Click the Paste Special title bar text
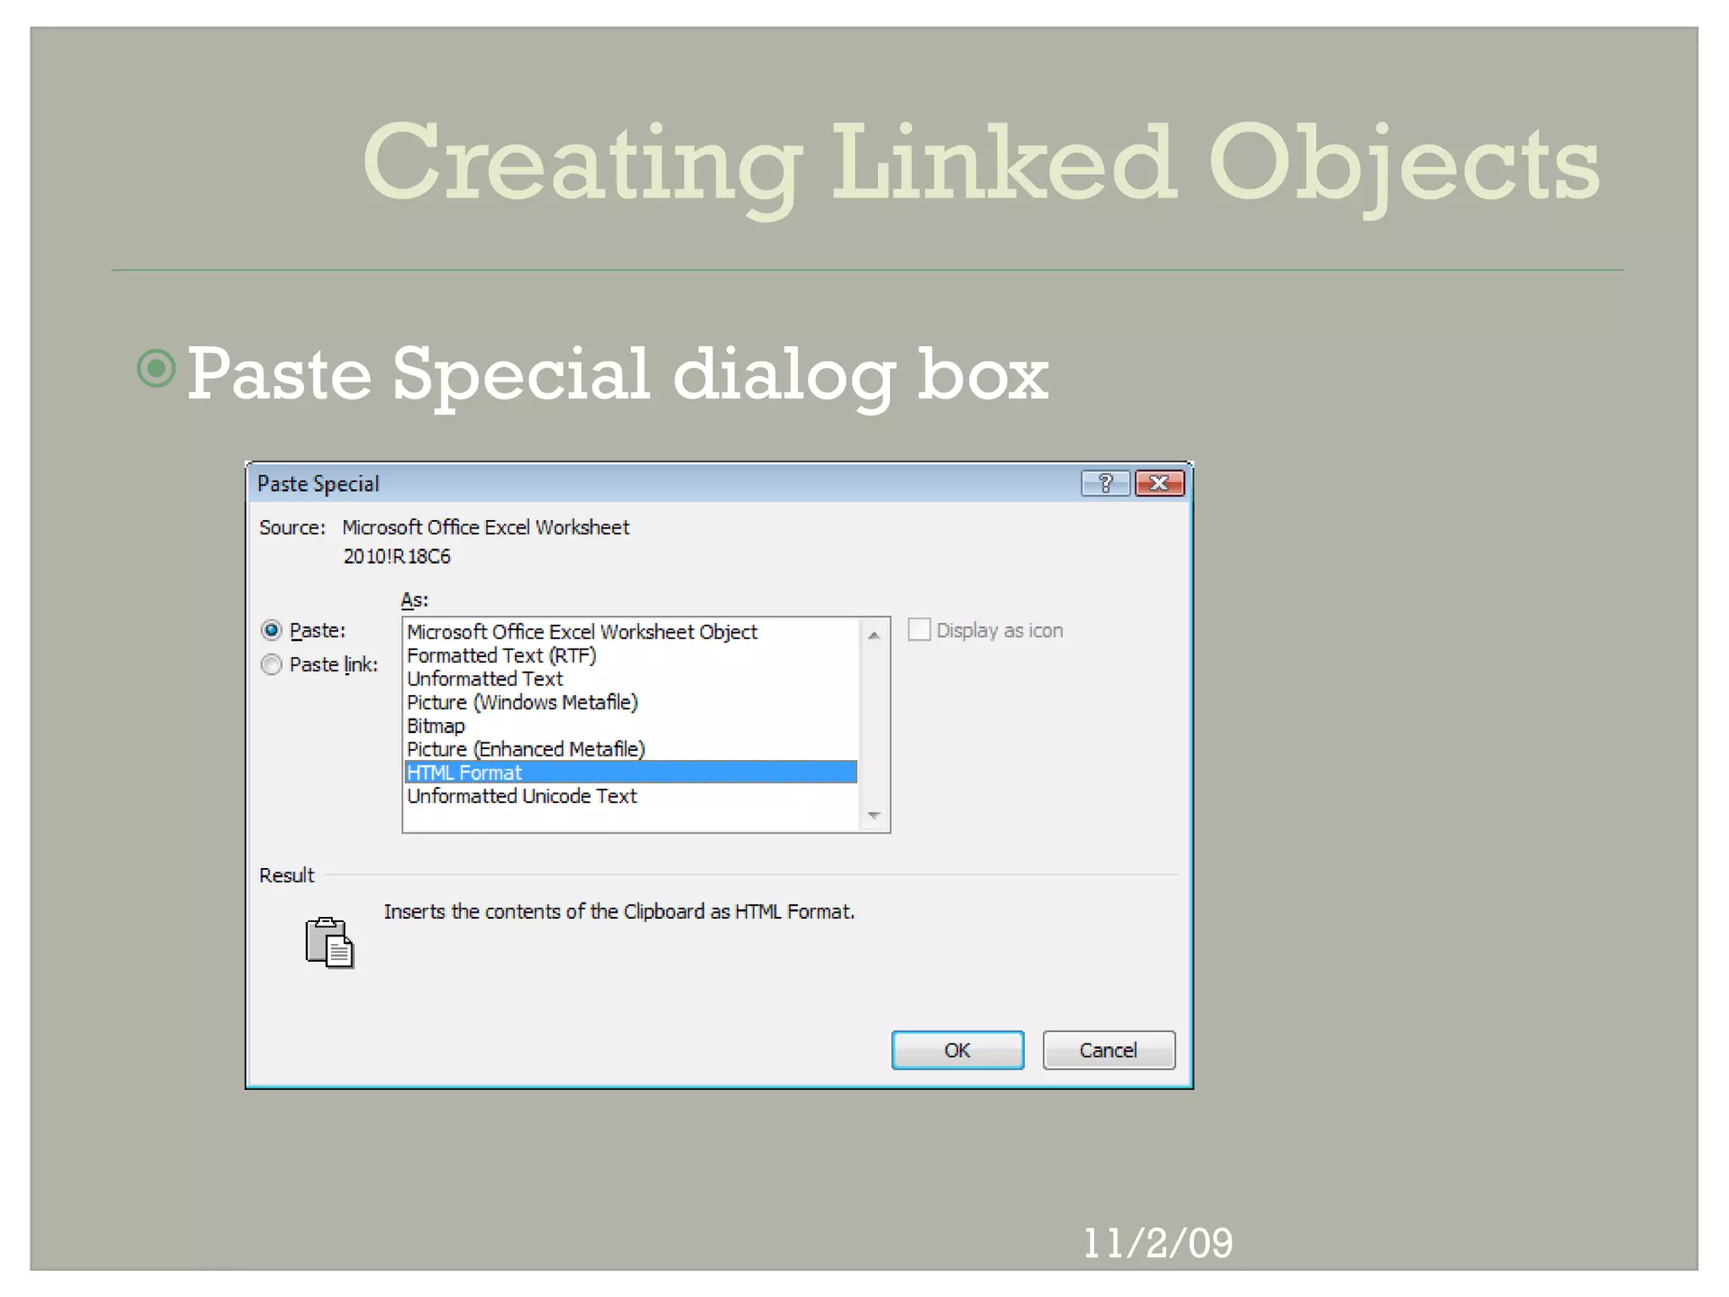 (x=318, y=484)
